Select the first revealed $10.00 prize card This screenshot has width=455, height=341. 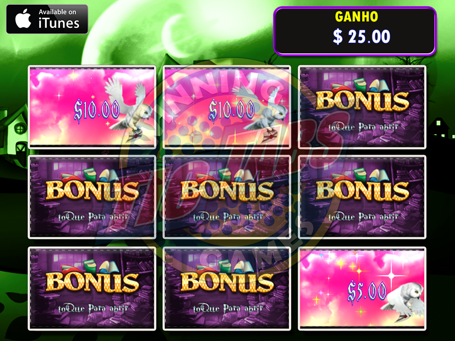pos(92,107)
